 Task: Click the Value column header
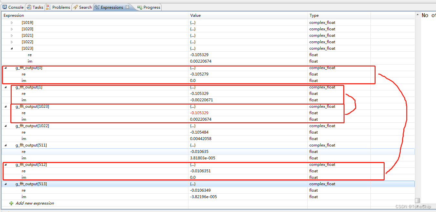click(x=248, y=15)
